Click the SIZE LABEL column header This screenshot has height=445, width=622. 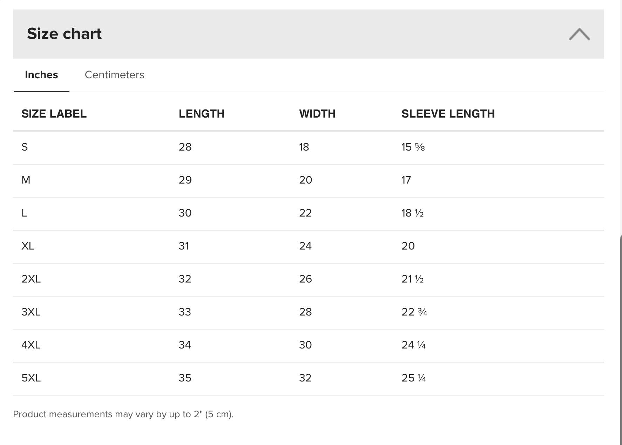coord(54,114)
